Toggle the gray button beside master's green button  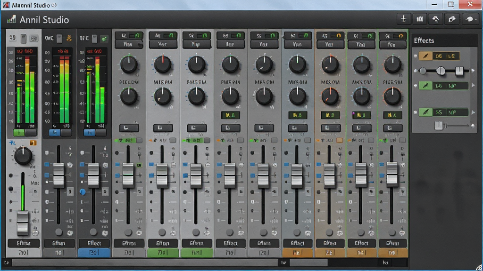[x=31, y=132]
